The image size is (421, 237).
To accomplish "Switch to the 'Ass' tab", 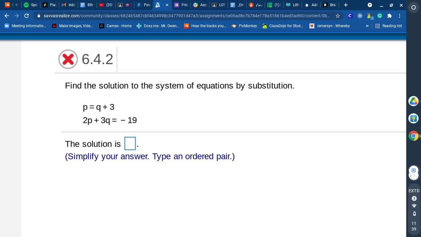I will pos(199,5).
